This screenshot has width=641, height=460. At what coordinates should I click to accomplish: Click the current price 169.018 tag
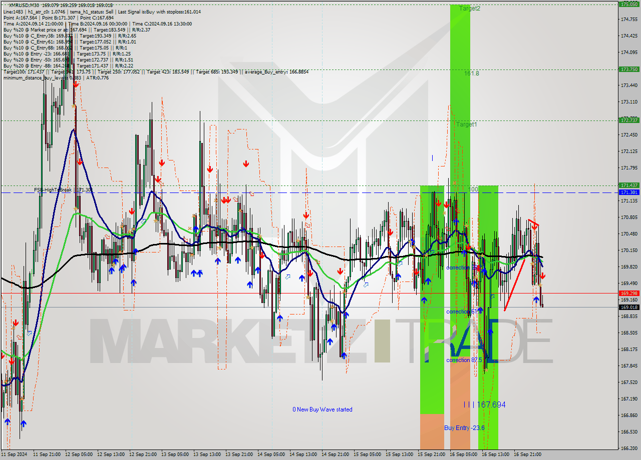click(x=629, y=307)
